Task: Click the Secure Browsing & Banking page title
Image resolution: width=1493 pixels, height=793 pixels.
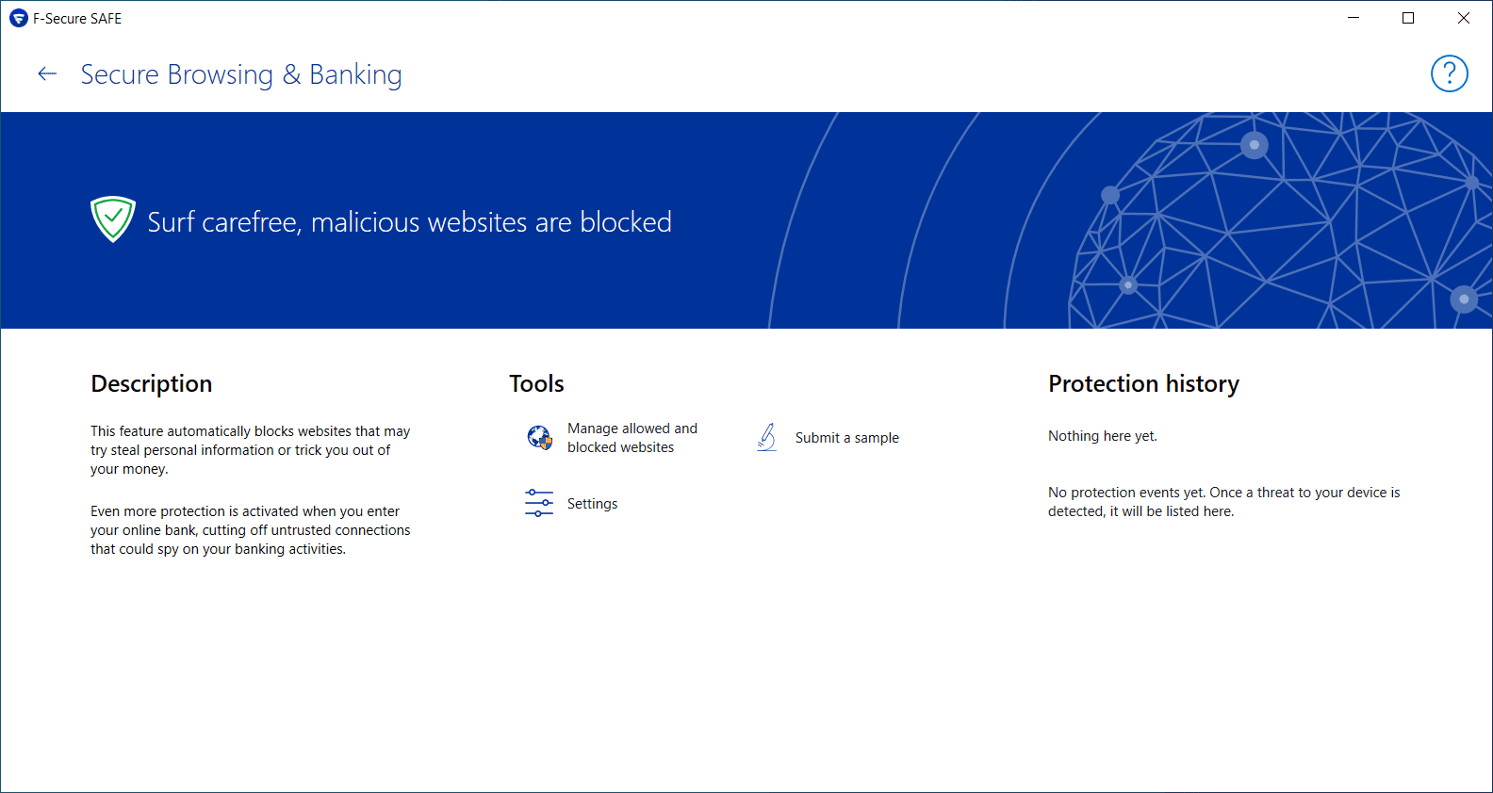Action: [241, 74]
